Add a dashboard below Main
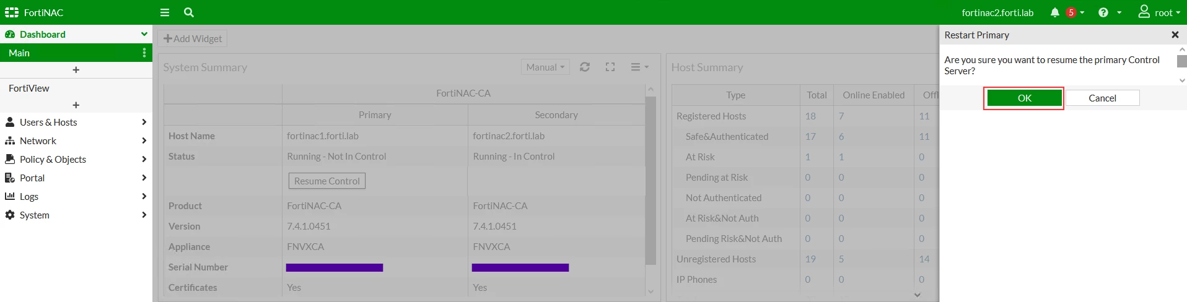Viewport: 1187px width, 302px height. click(x=76, y=70)
